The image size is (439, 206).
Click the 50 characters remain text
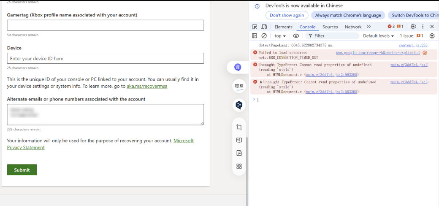[x=23, y=35]
